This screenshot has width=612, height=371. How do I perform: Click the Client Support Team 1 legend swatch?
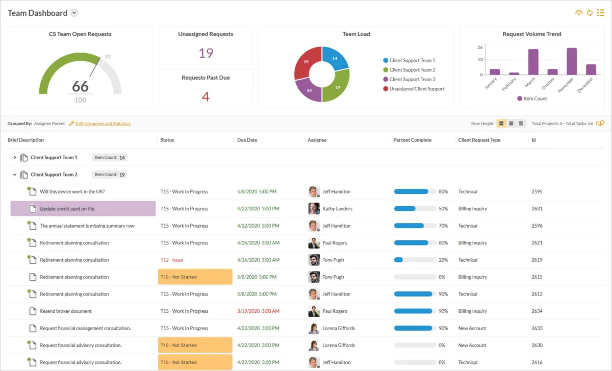(386, 60)
